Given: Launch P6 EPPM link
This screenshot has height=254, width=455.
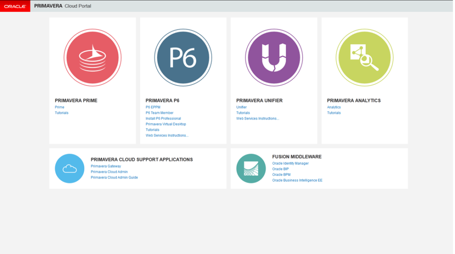Looking at the screenshot, I should [153, 107].
